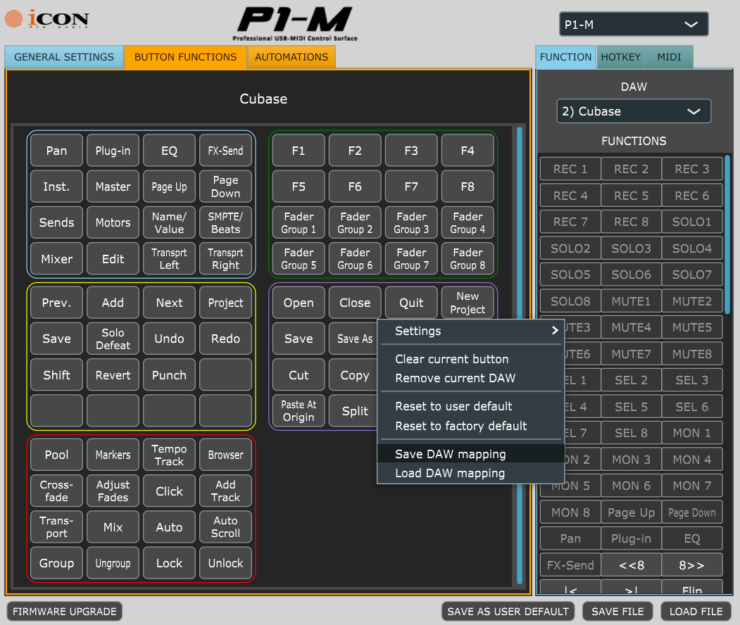Select Reset to factory default

(460, 426)
